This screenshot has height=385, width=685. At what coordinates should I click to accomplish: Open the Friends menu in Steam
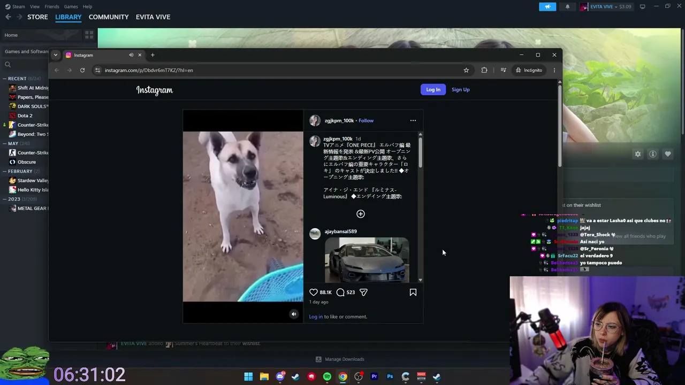point(52,6)
